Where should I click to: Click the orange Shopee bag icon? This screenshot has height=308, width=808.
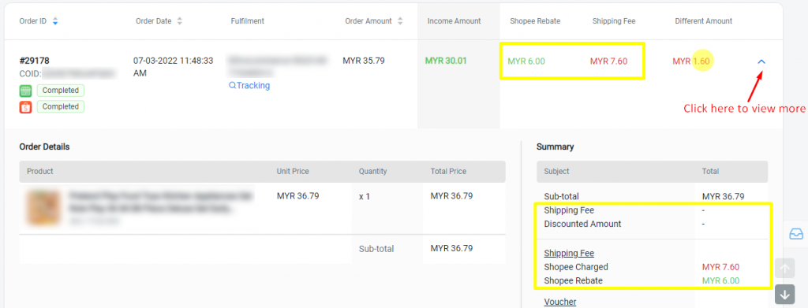click(26, 107)
